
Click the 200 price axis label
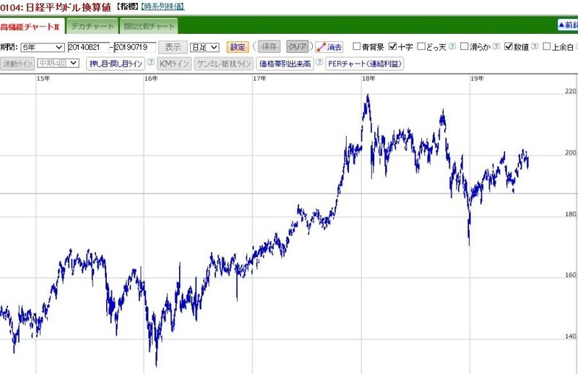point(571,152)
